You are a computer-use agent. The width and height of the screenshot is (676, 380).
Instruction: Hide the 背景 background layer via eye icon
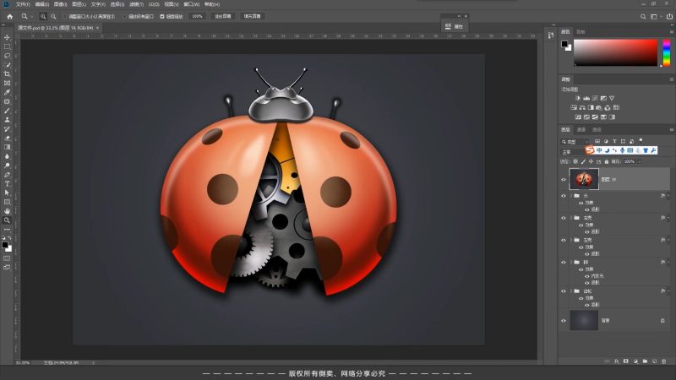coord(564,321)
